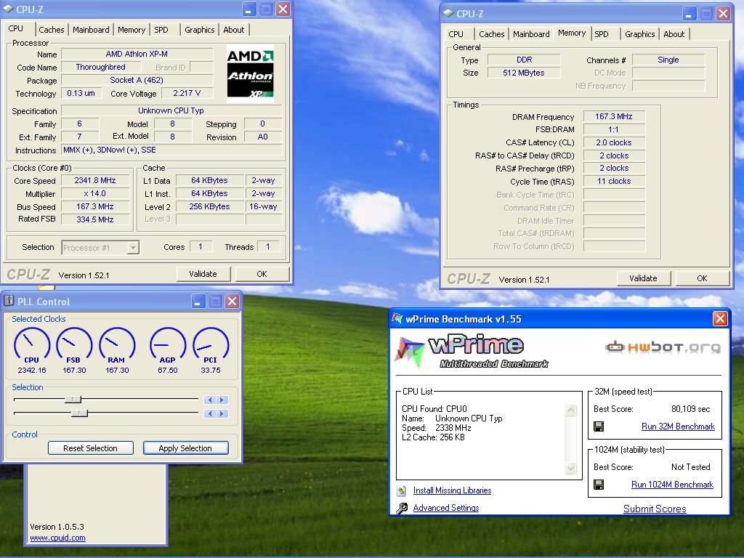744x558 pixels.
Task: Click the lower slider's right arrow stepper
Action: click(x=222, y=413)
